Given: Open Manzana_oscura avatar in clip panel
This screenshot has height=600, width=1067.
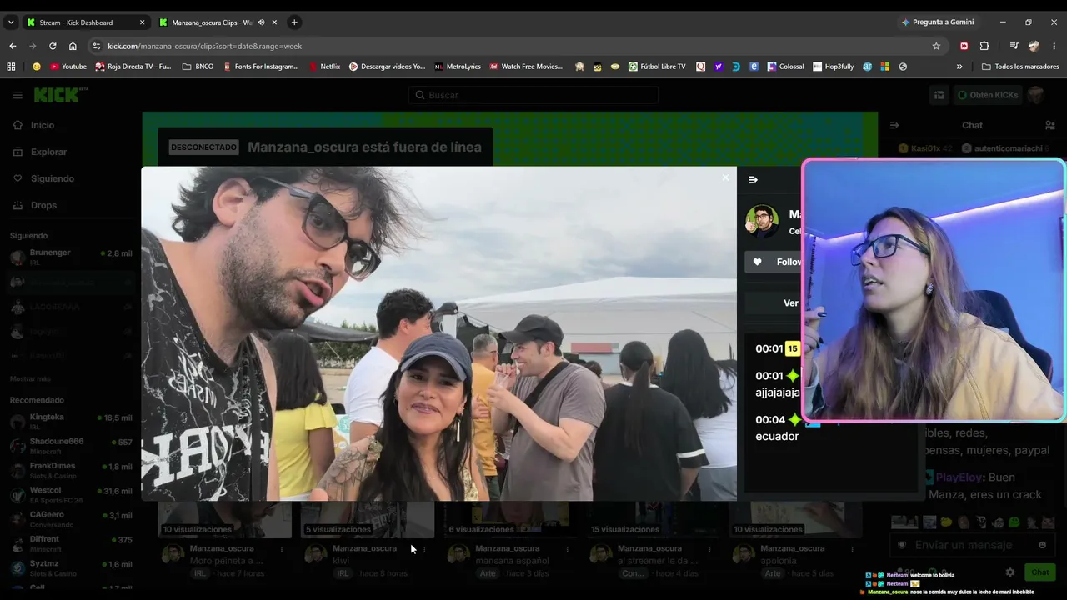Looking at the screenshot, I should (762, 221).
